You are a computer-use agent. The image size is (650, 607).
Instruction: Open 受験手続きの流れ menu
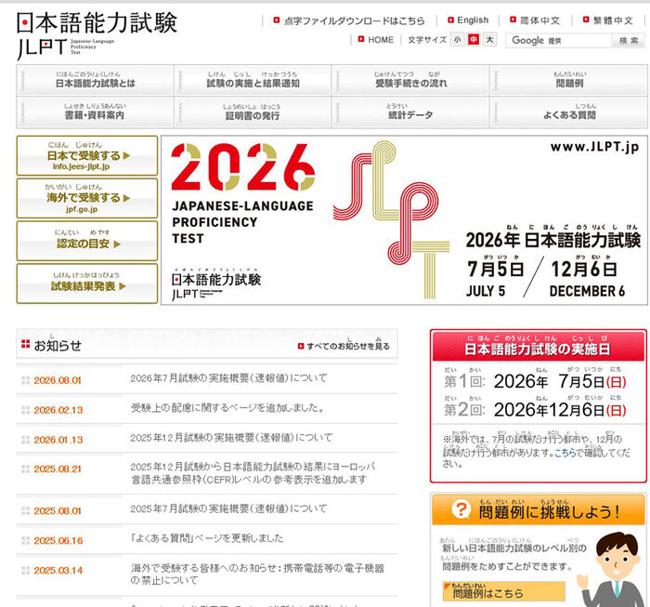pos(410,80)
